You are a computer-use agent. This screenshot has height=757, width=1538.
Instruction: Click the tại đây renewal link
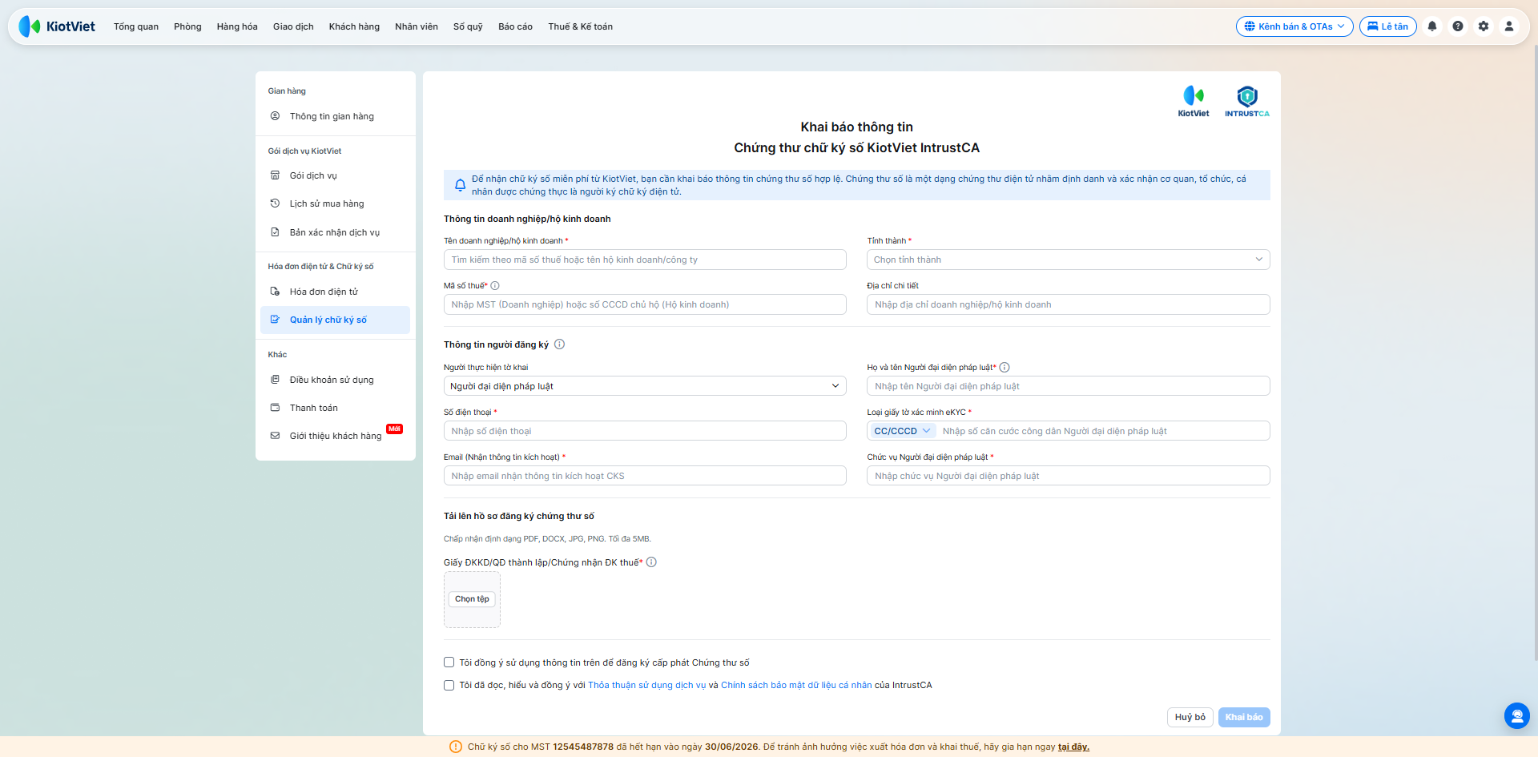(x=1073, y=747)
